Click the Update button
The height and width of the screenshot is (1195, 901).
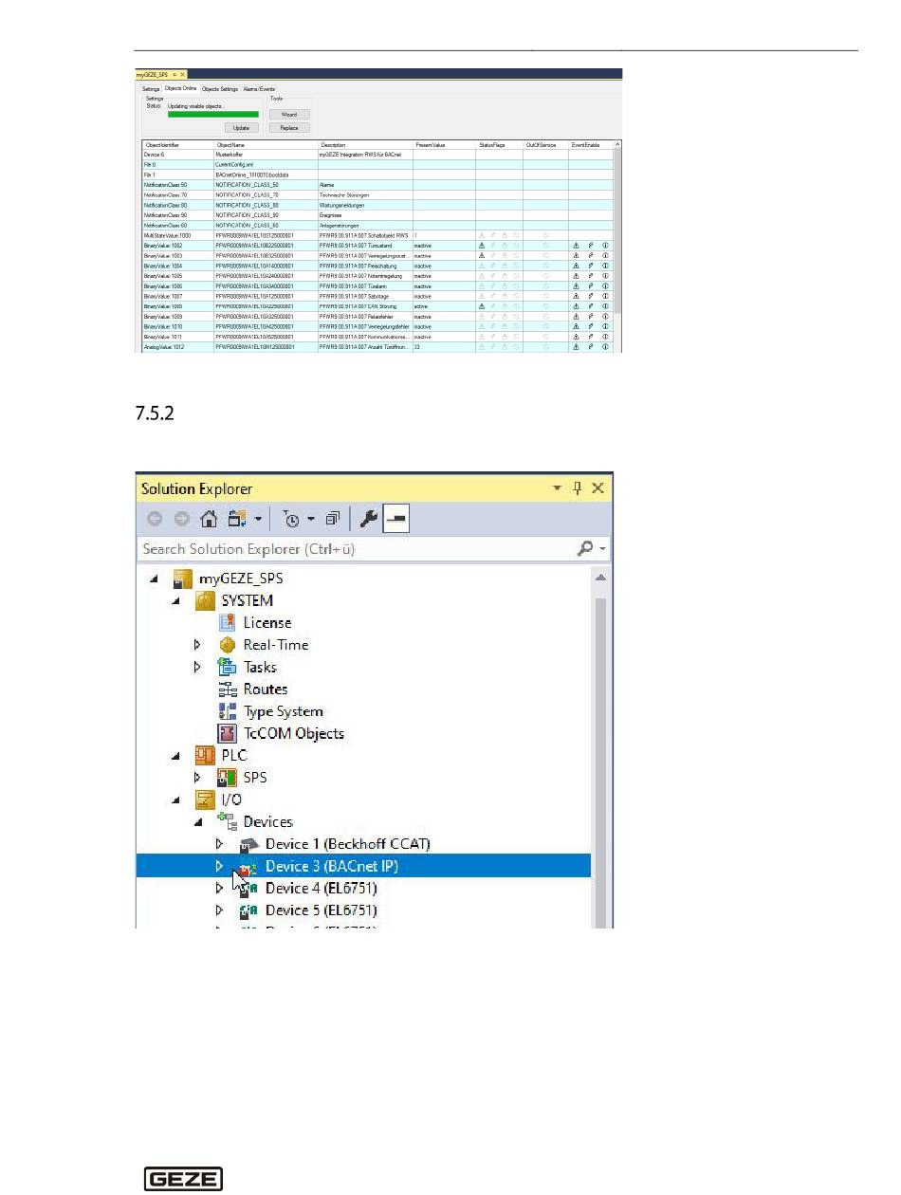241,127
